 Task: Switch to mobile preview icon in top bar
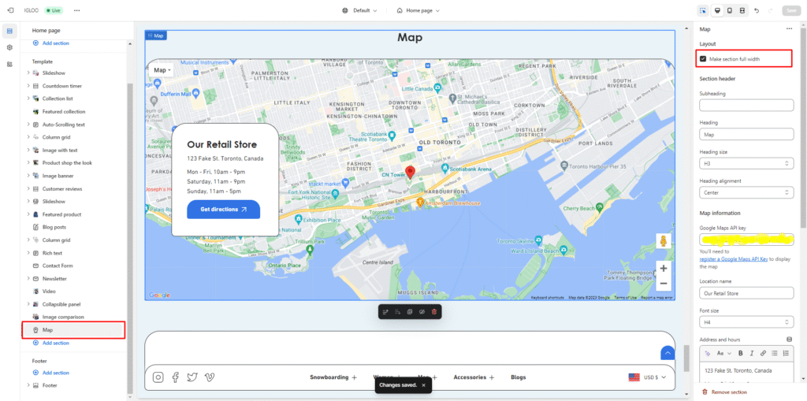point(729,10)
